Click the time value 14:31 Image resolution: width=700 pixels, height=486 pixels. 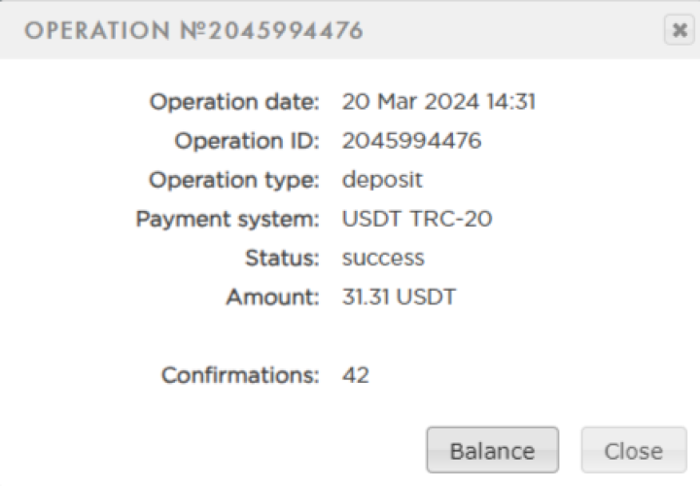tap(515, 101)
